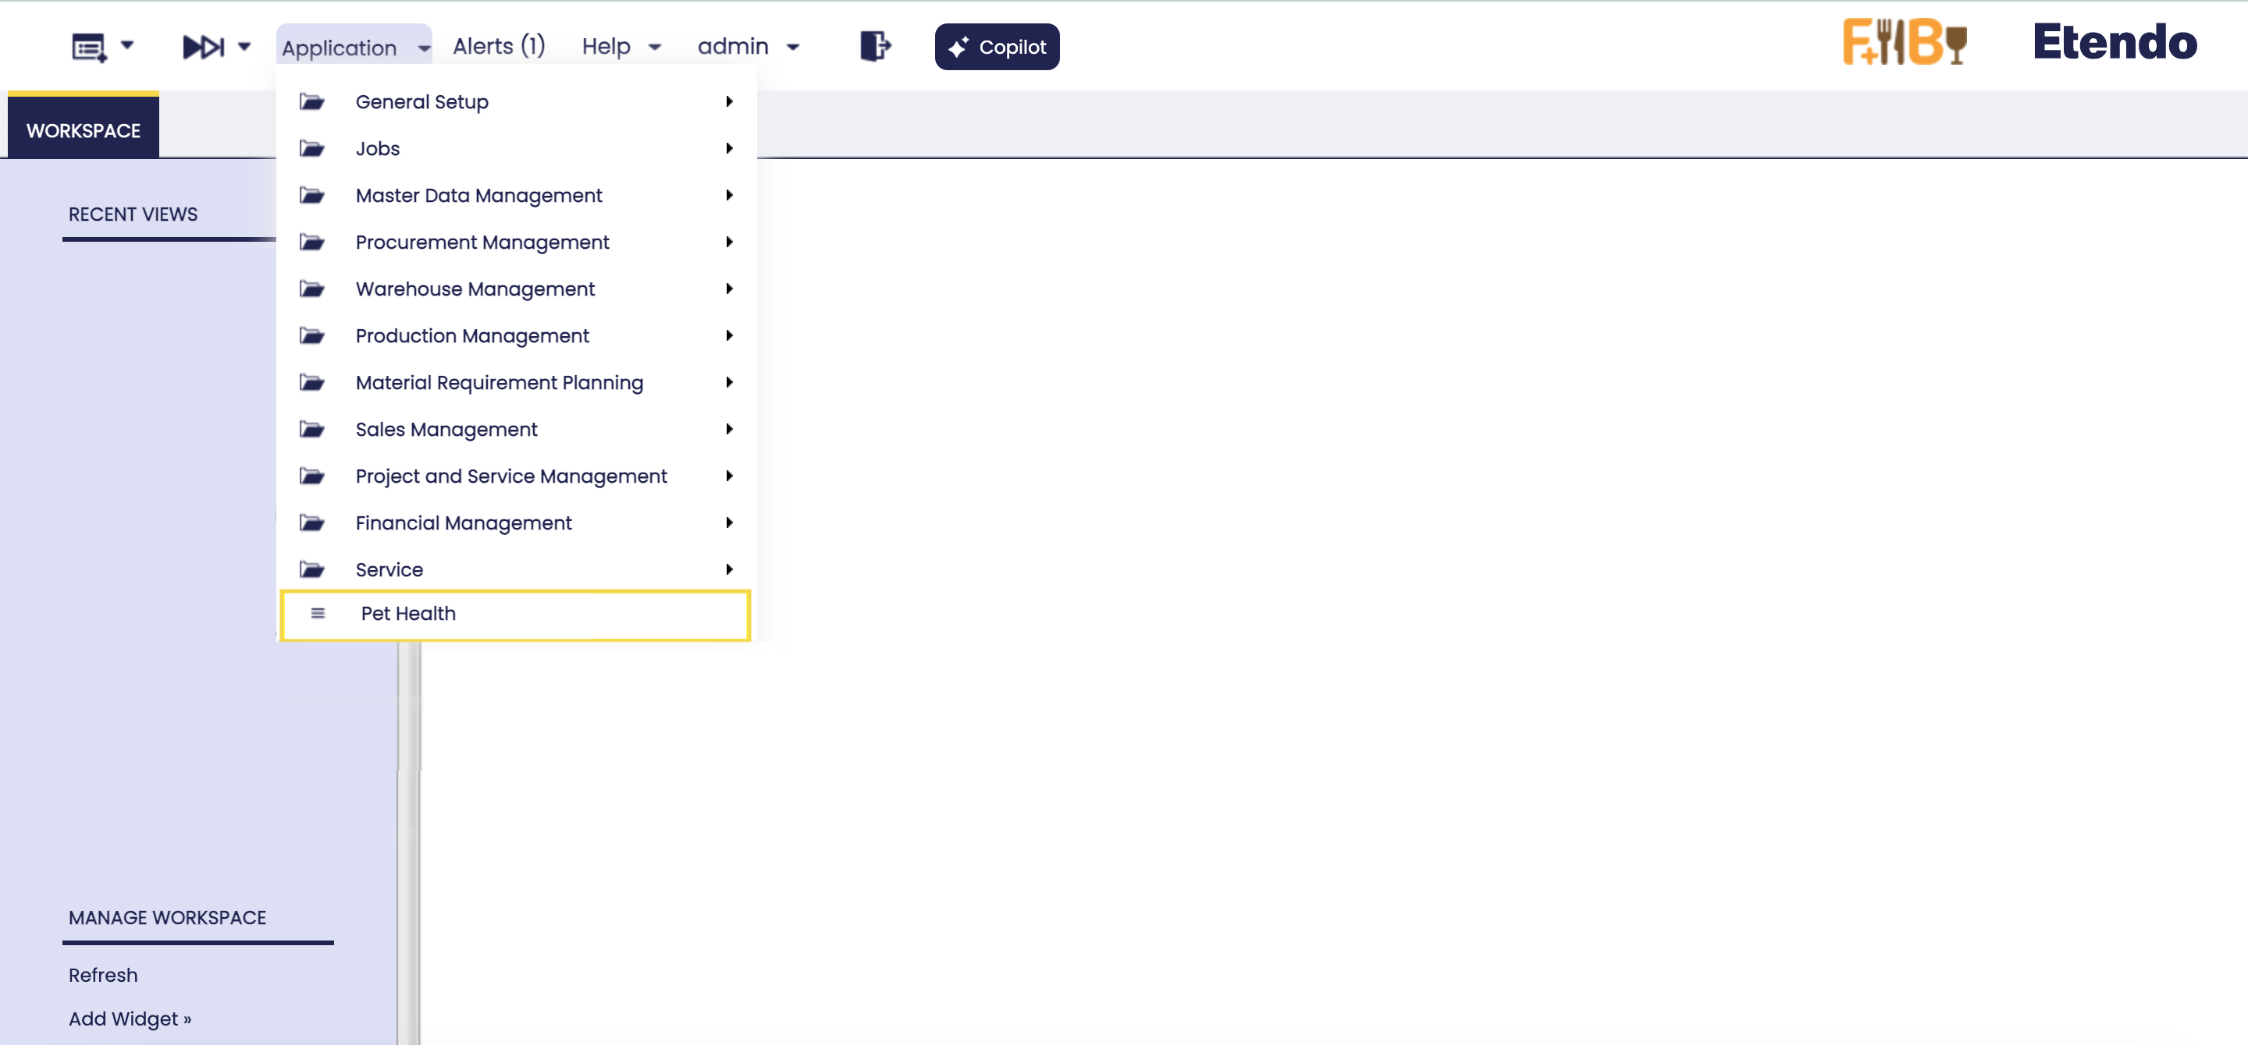Image resolution: width=2248 pixels, height=1045 pixels.
Task: Click the vertical splitter bar beside the left panel
Action: coord(408,842)
